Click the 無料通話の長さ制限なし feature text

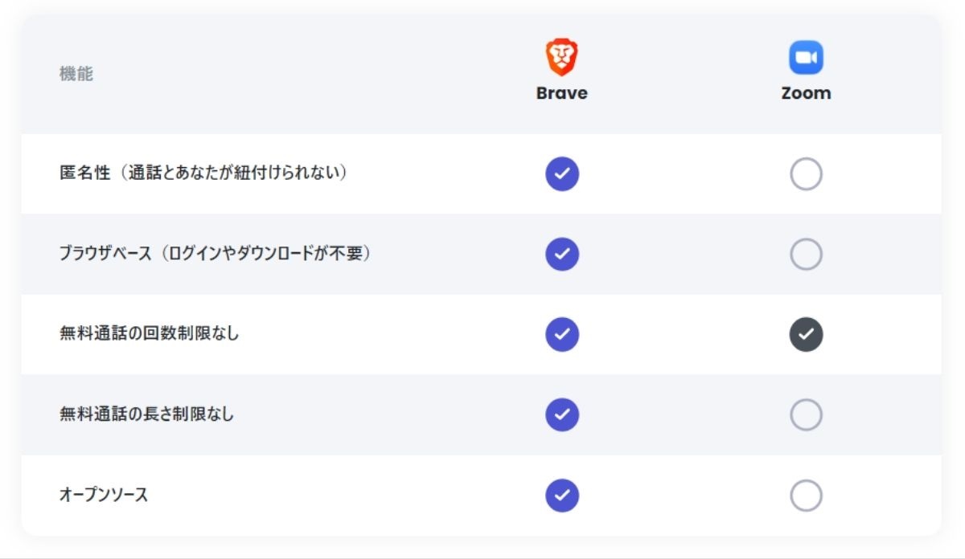147,414
